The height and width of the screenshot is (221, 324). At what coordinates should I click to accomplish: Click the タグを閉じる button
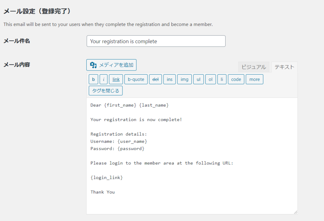[x=106, y=91]
